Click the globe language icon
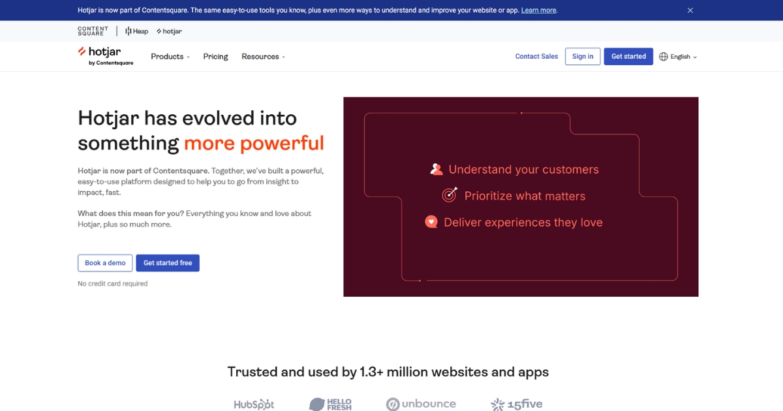Image resolution: width=783 pixels, height=411 pixels. (664, 57)
